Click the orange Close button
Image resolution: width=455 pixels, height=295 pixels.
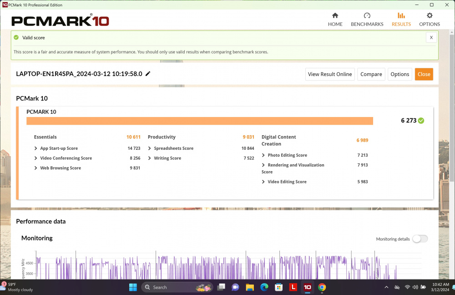point(424,74)
